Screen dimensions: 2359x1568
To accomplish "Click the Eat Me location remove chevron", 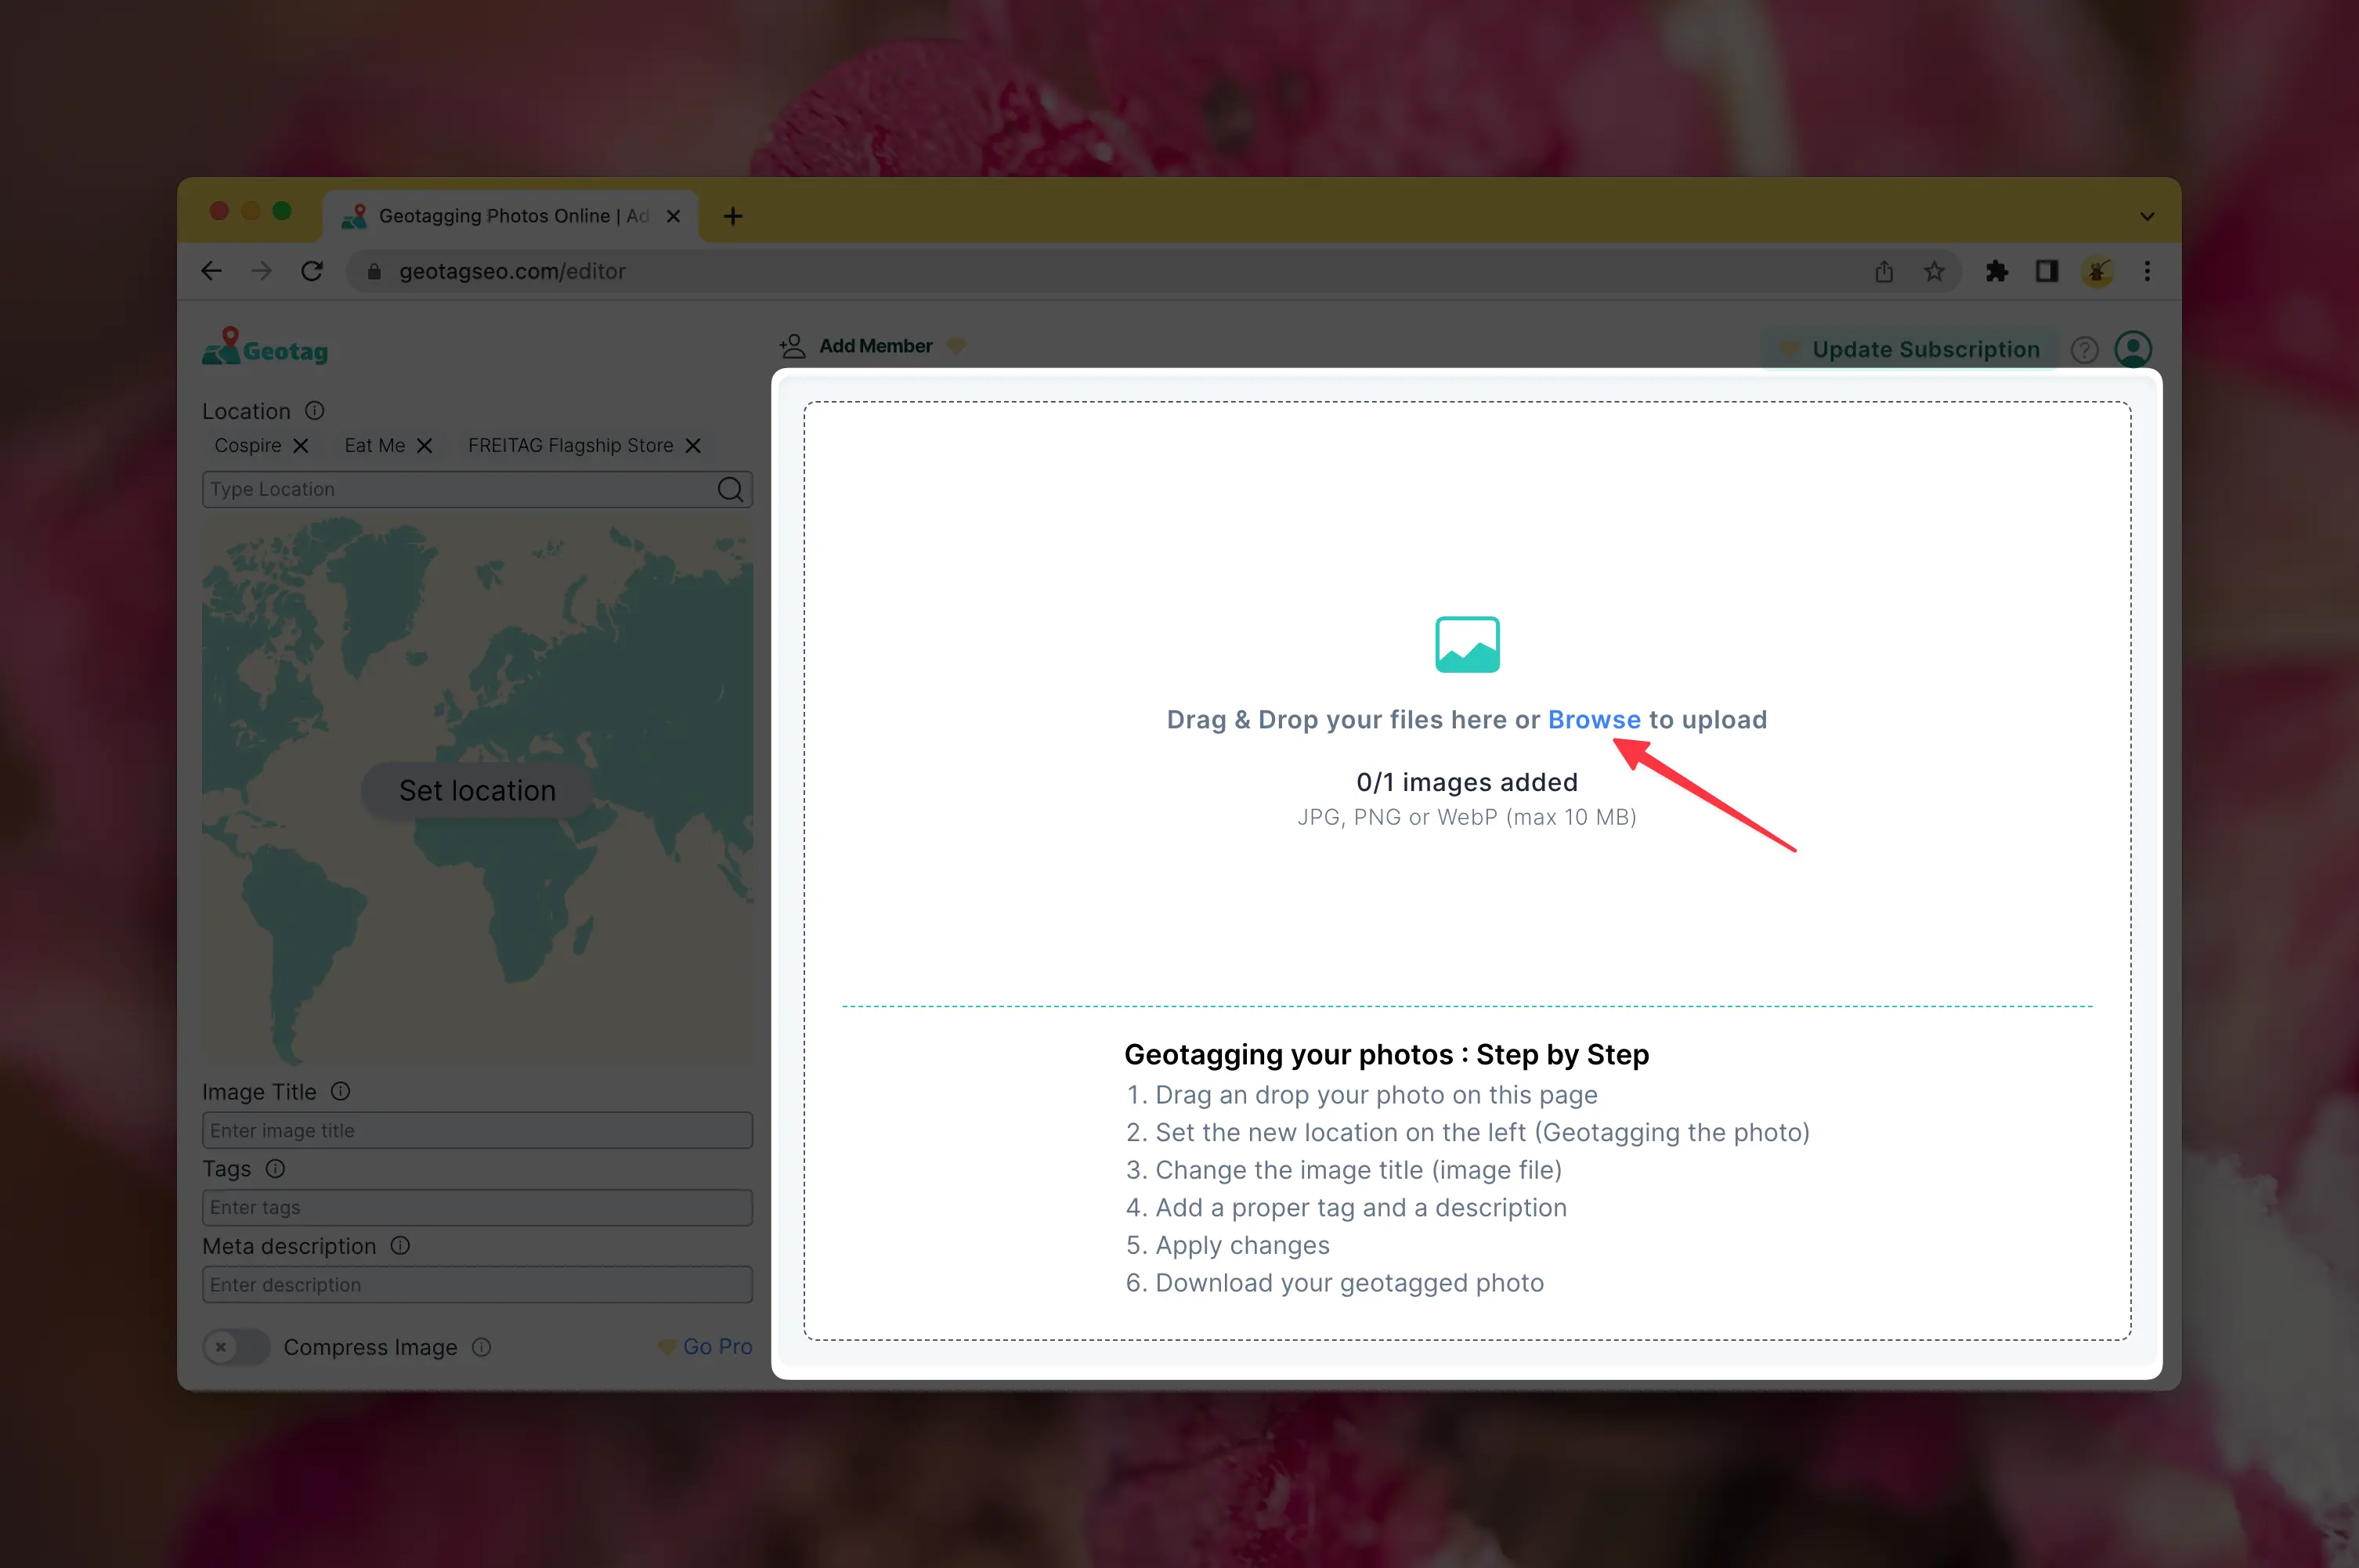I will point(425,445).
